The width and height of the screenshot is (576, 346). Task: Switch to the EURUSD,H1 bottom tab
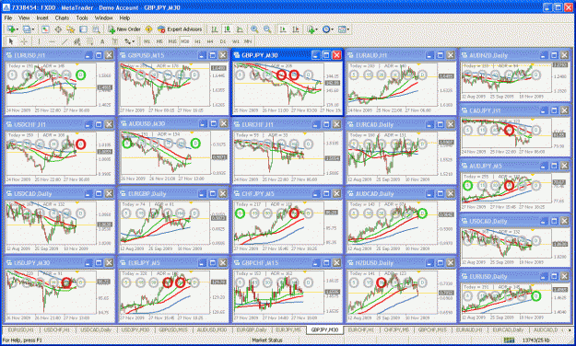(20, 329)
